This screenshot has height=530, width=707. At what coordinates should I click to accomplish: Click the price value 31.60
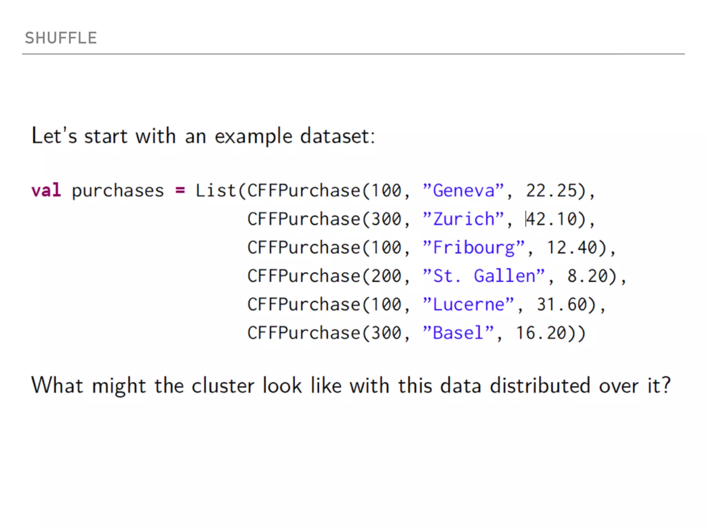pyautogui.click(x=561, y=305)
